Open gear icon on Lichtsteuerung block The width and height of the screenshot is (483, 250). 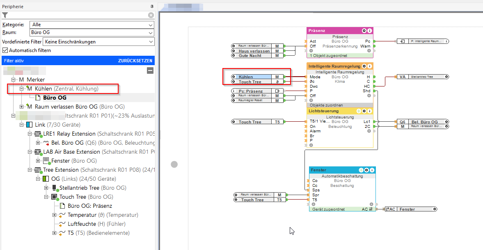(364, 111)
